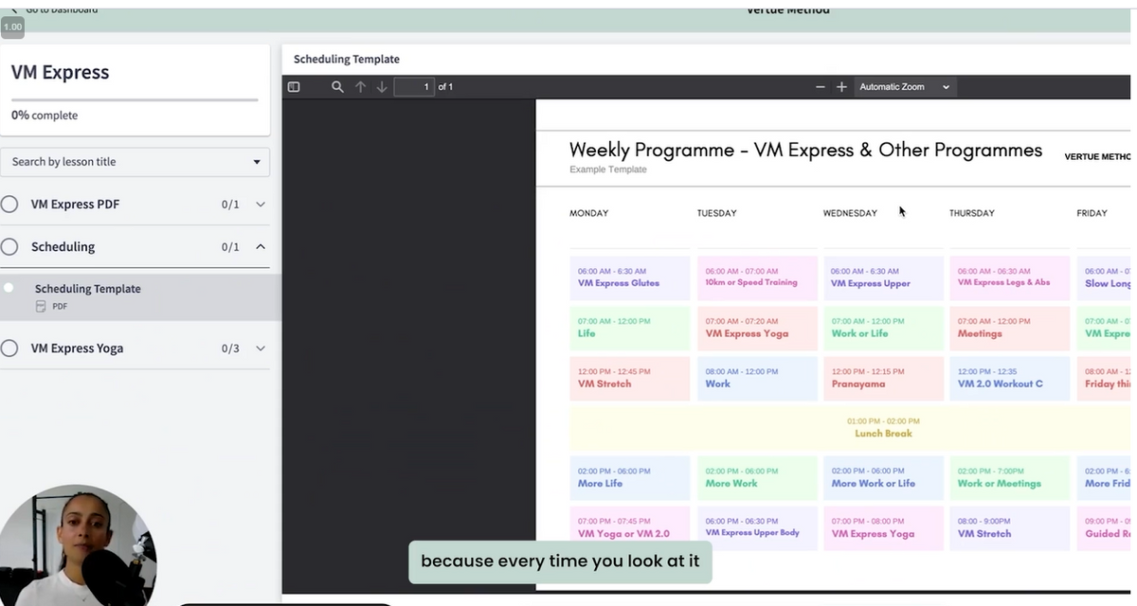
Task: Click the 10km or Speed Training block
Action: [757, 277]
